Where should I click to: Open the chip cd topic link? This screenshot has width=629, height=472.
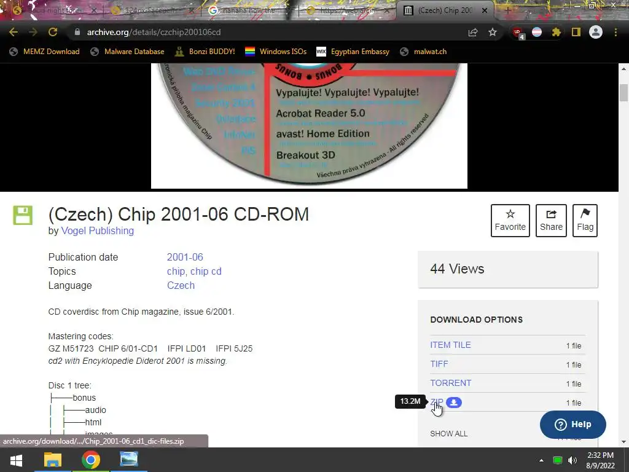[x=206, y=271]
